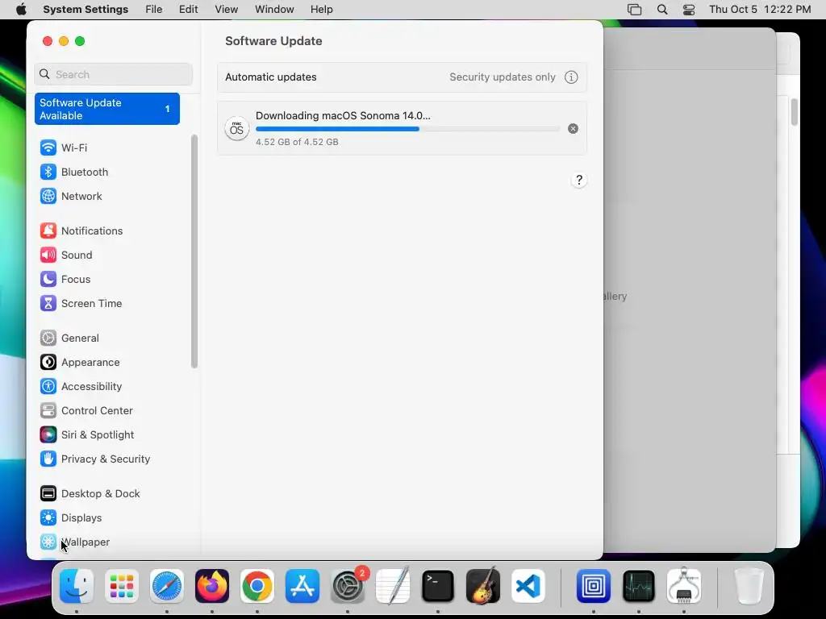Cancel the macOS Sonoma download
826x619 pixels.
click(574, 129)
